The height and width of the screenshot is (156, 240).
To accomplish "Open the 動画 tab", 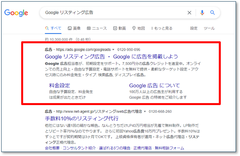I will [x=120, y=28].
